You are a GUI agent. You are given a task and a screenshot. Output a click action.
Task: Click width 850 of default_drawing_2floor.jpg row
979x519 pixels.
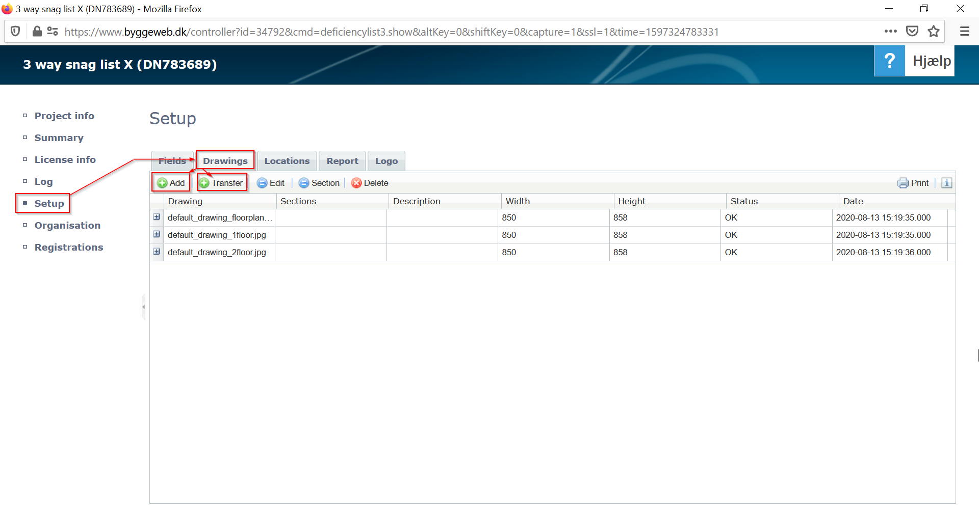[x=509, y=252]
